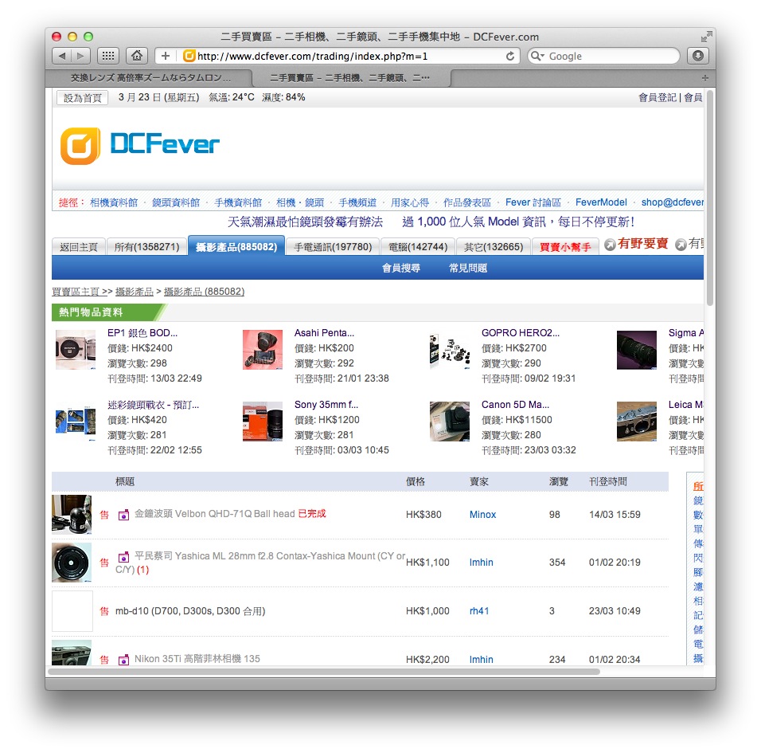Click the EP1 銀色 camera thumbnail
The image size is (761, 753).
76,350
